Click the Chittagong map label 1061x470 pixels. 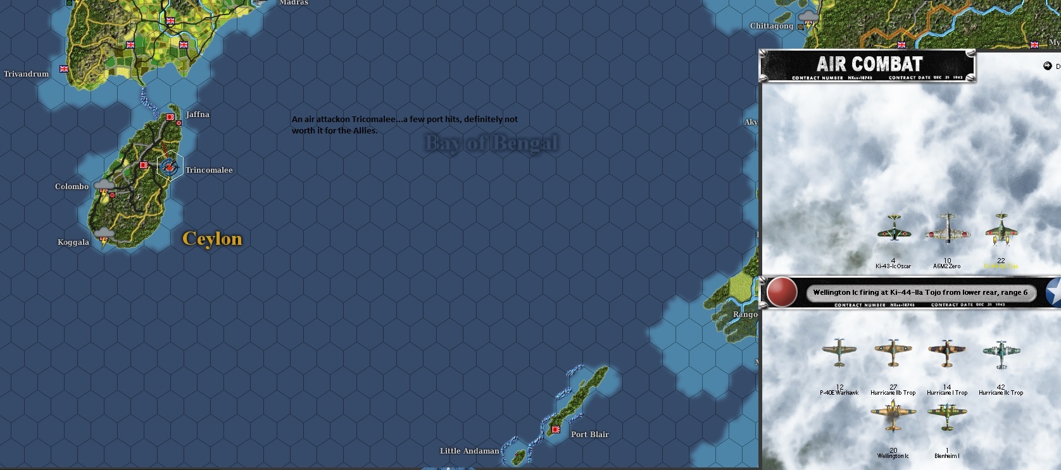pyautogui.click(x=772, y=26)
